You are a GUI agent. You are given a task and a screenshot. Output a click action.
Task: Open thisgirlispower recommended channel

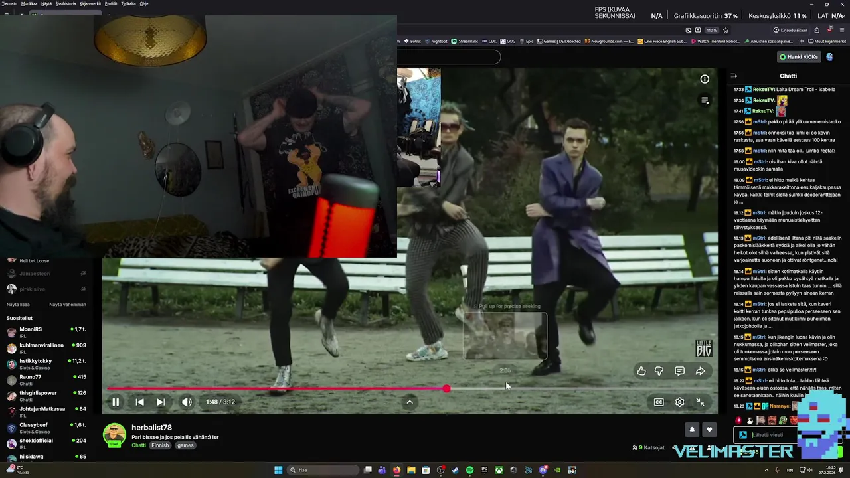click(46, 396)
